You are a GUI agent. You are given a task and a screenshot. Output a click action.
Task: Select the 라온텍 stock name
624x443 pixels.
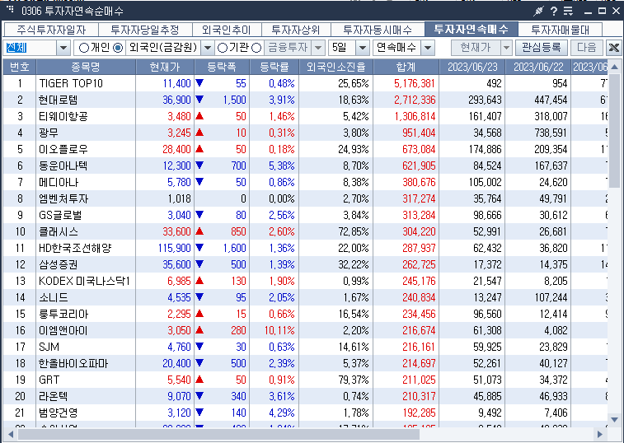(x=53, y=396)
